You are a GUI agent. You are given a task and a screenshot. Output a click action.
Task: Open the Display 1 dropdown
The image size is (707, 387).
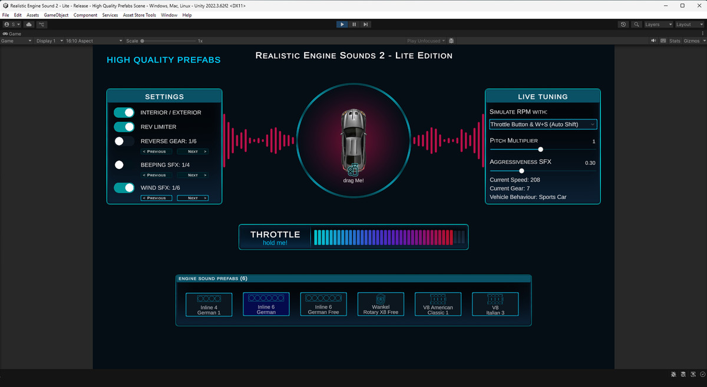click(49, 41)
